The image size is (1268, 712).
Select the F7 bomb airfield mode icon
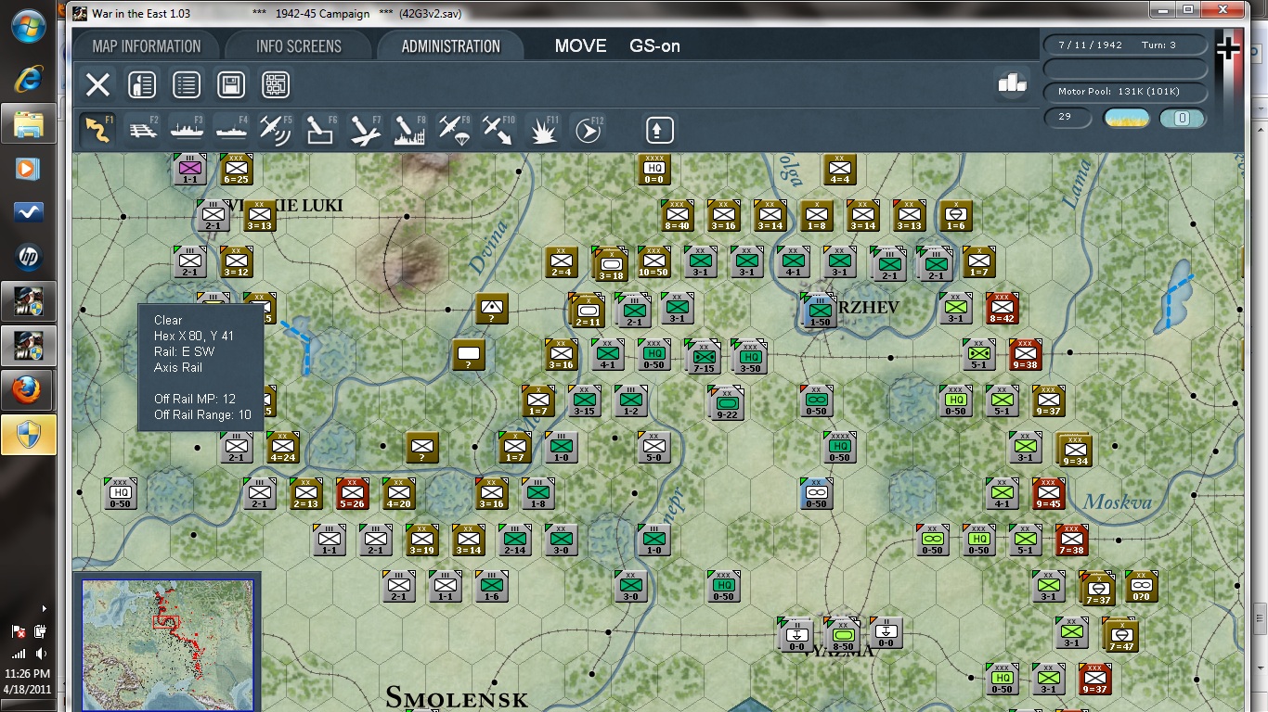click(x=365, y=130)
